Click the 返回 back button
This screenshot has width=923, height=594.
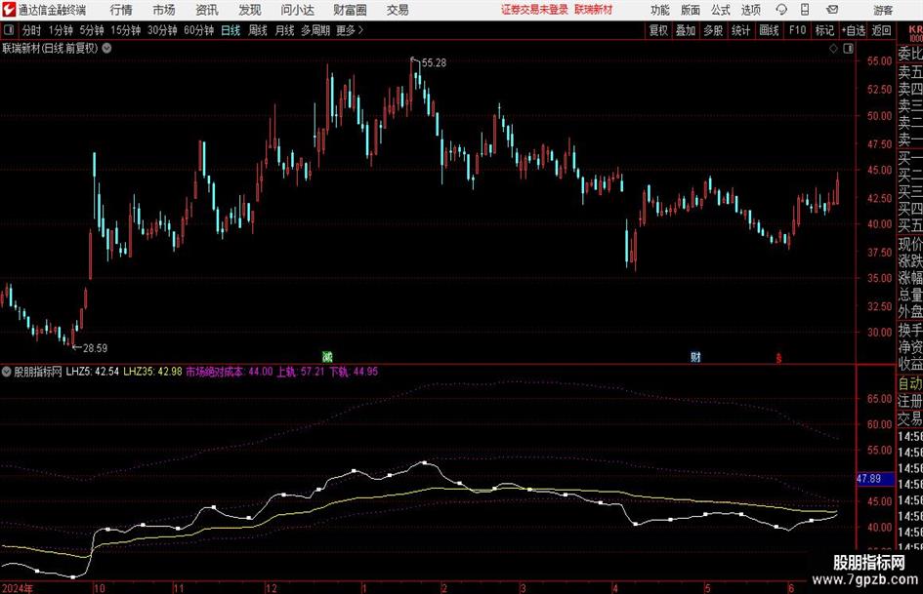[881, 30]
